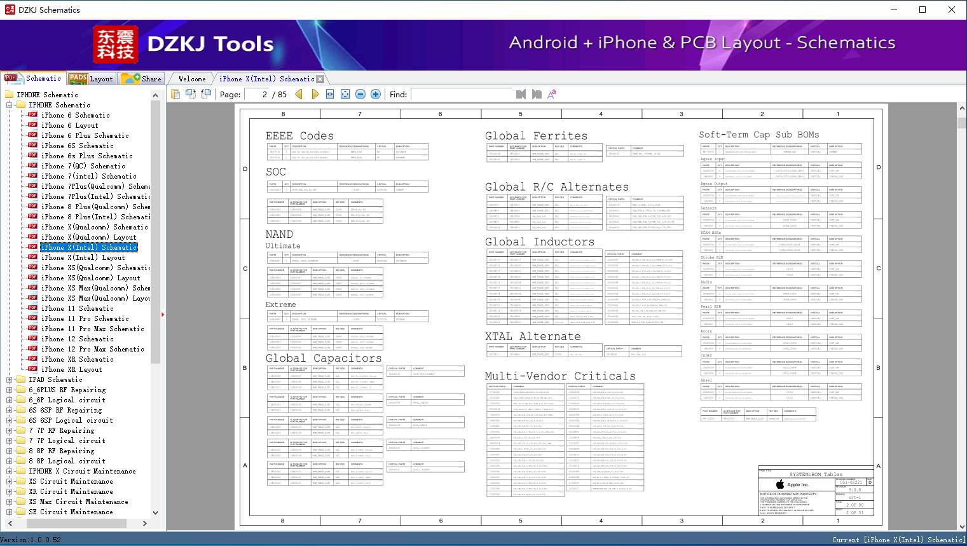Go to the previous page arrow

click(x=299, y=94)
